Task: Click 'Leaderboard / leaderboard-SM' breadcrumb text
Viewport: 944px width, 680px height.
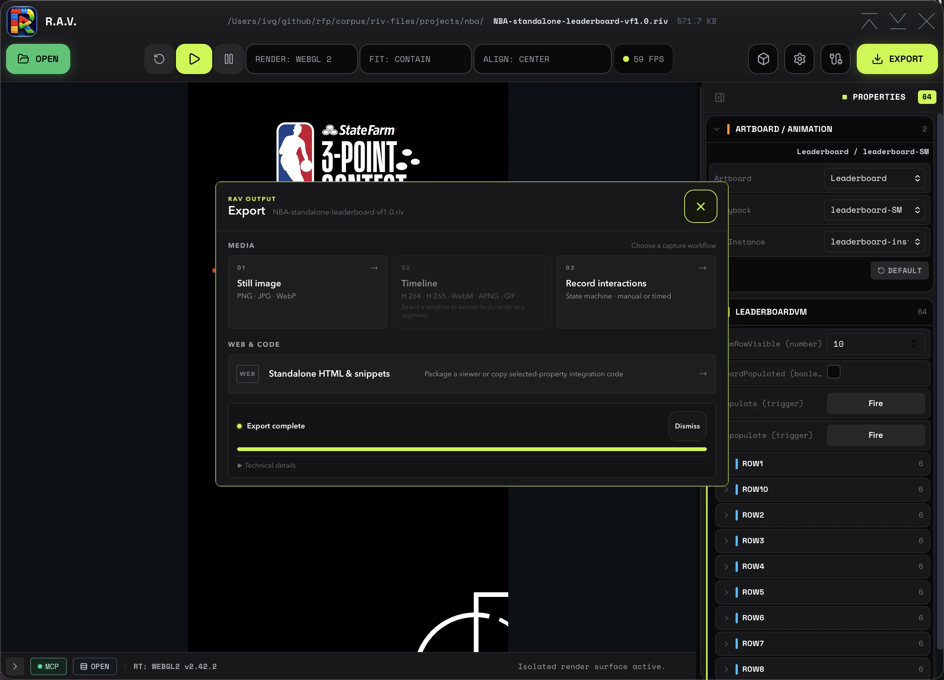Action: point(862,151)
